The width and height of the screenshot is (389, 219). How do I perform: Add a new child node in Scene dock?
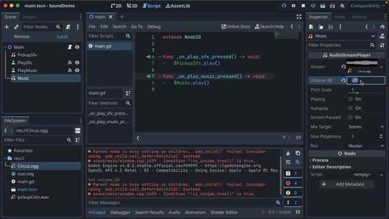coord(7,27)
